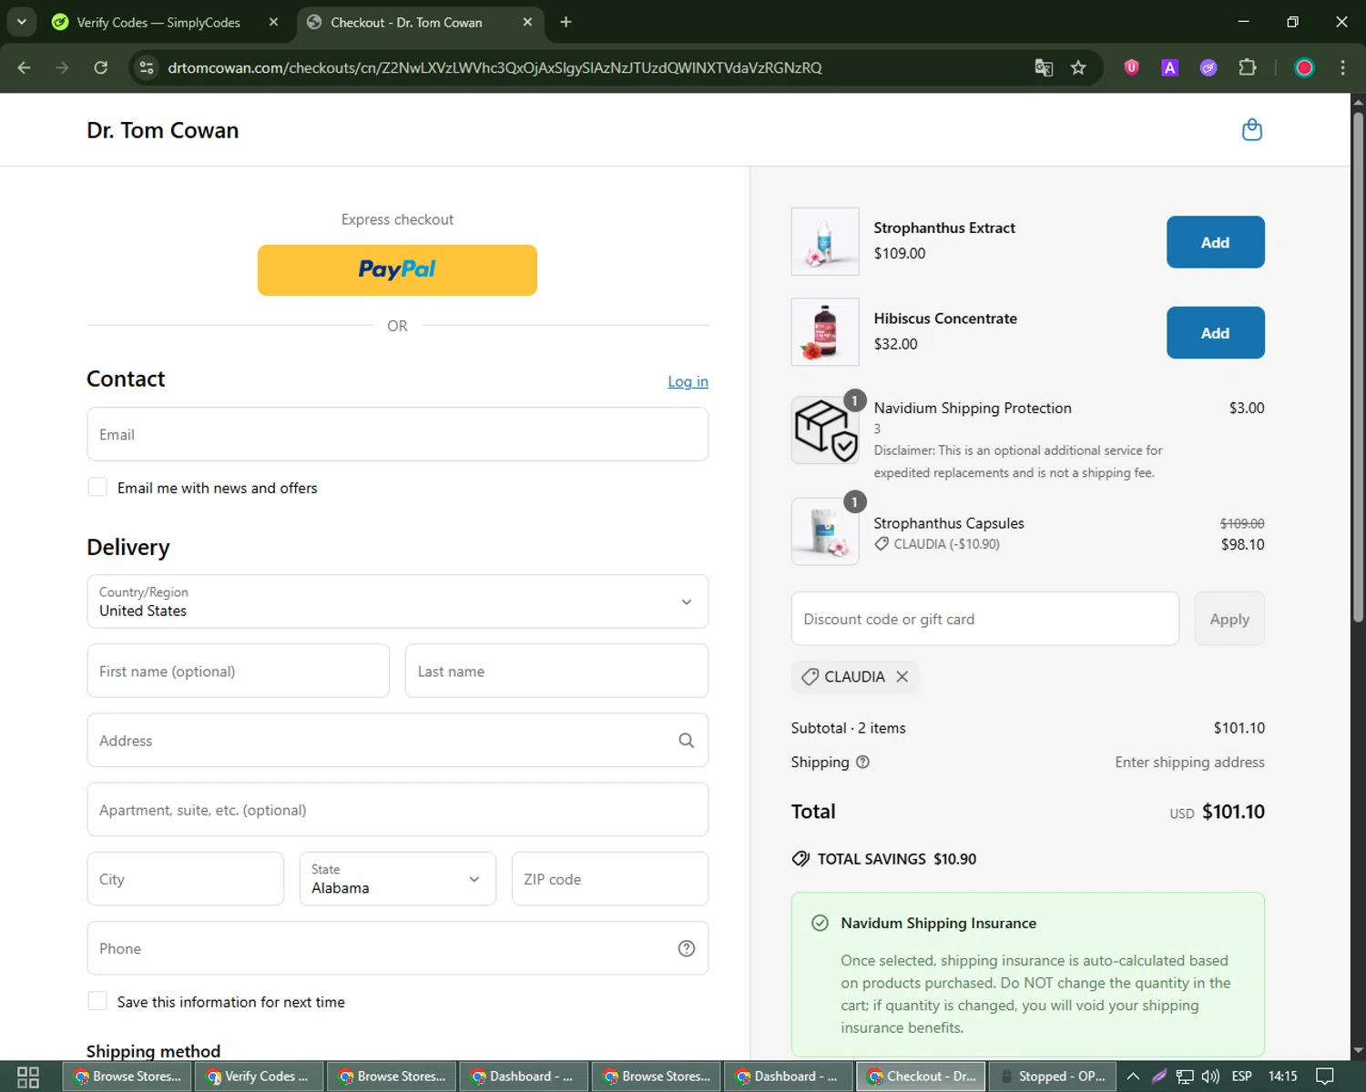
Task: Open the tab search dropdown arrow
Action: point(21,22)
